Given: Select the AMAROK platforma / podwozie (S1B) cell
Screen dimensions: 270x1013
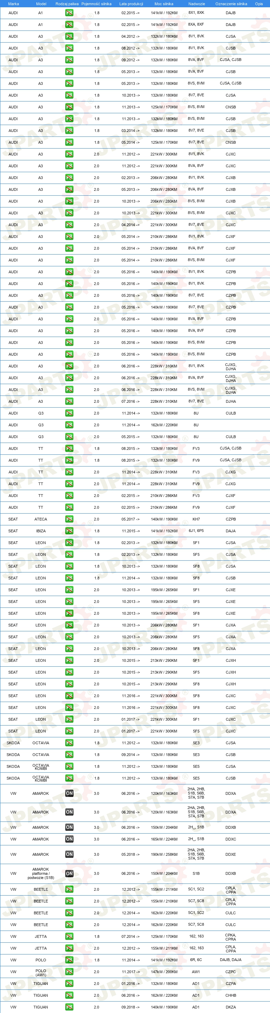Looking at the screenshot, I should click(x=41, y=873).
